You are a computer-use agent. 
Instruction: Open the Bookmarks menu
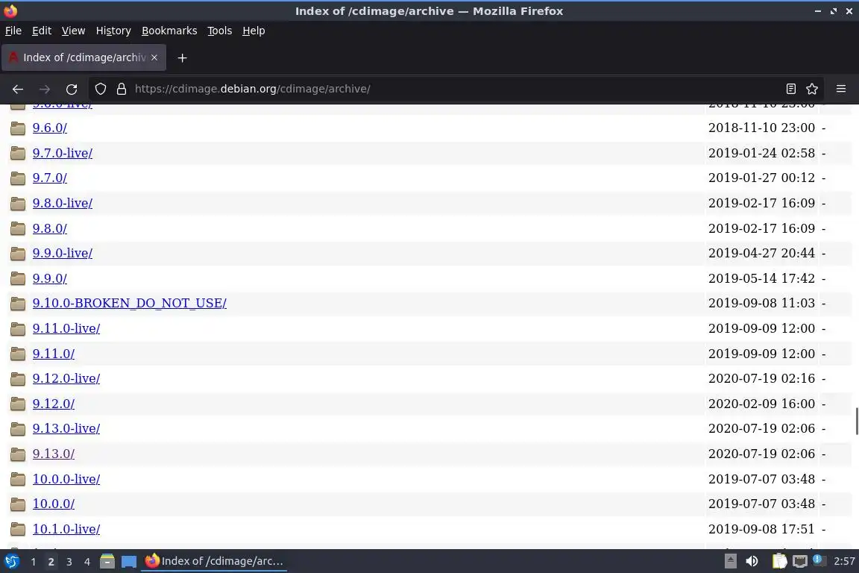coord(169,31)
